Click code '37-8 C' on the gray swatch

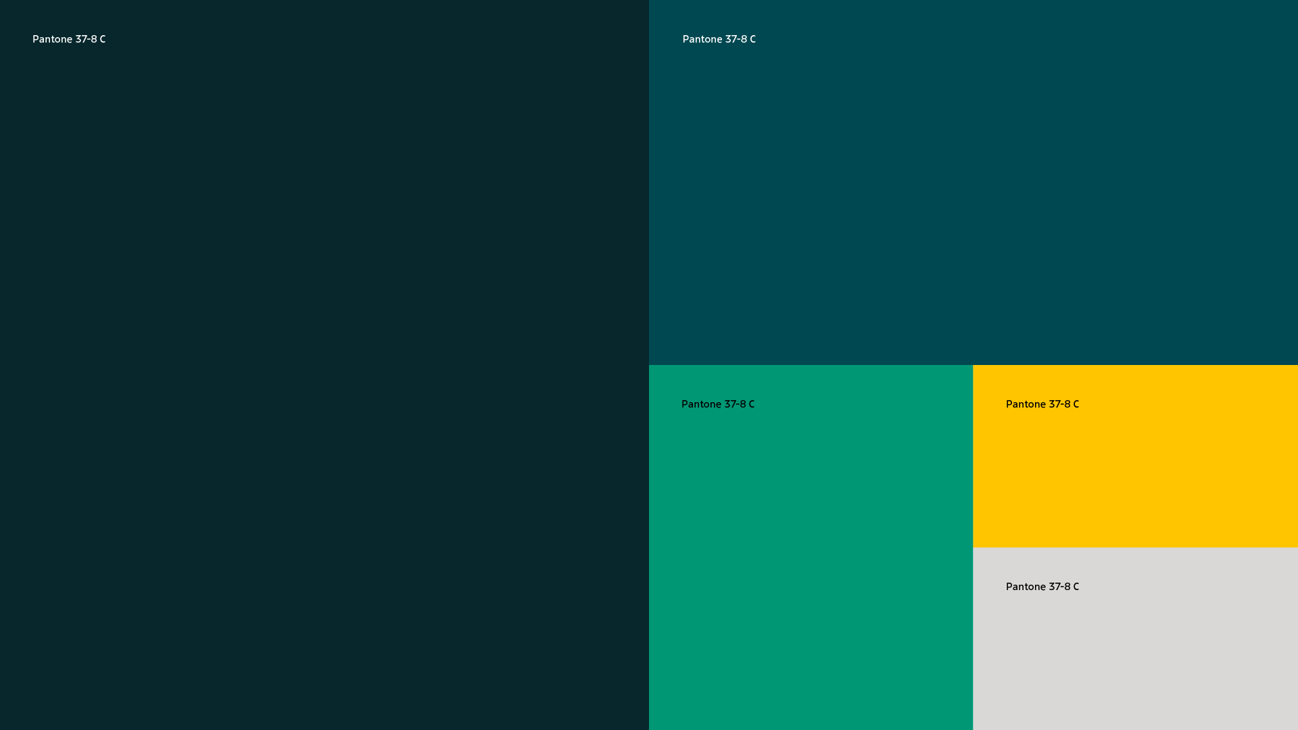point(1064,587)
